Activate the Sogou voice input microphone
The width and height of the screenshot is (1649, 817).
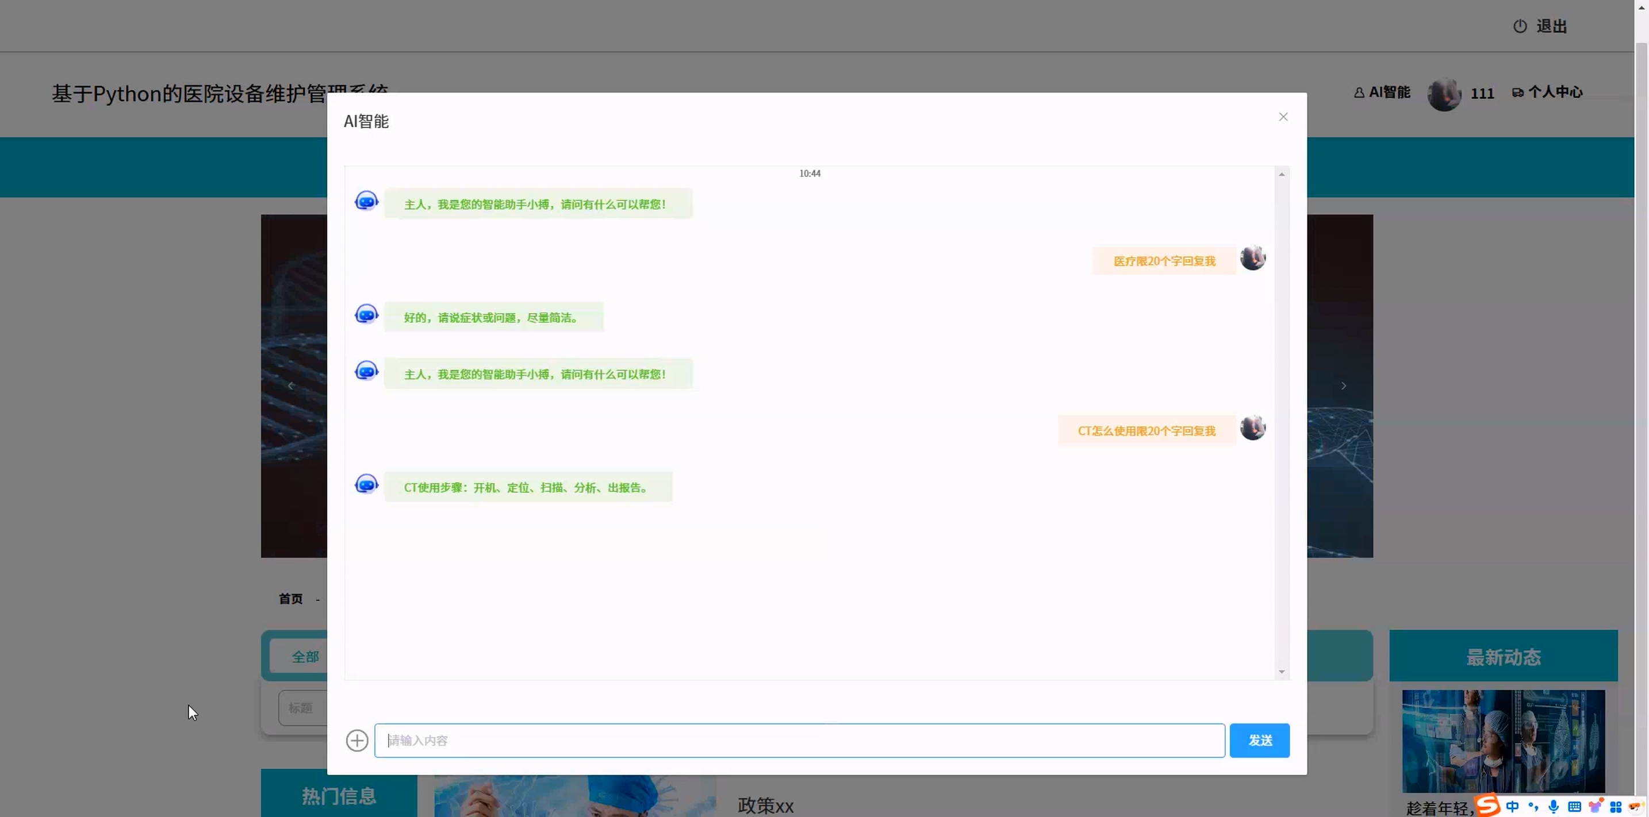tap(1554, 806)
